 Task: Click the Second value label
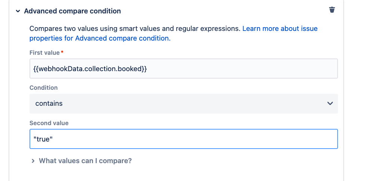pos(49,123)
